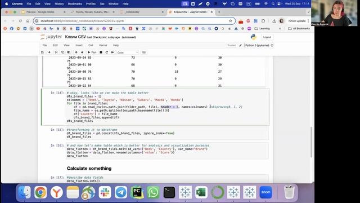Reload the page in Chrome
The width and height of the screenshot is (360, 203).
(x=20, y=21)
